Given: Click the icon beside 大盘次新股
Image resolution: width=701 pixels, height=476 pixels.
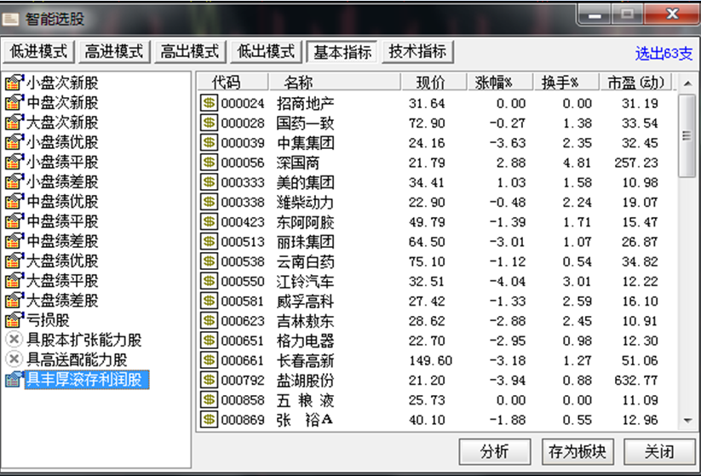Looking at the screenshot, I should [14, 122].
